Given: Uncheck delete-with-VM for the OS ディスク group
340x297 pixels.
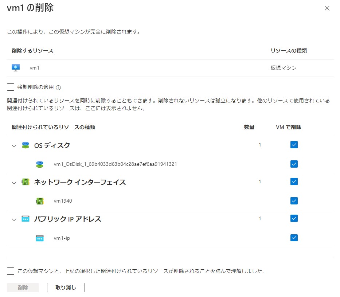Looking at the screenshot, I should tap(294, 145).
